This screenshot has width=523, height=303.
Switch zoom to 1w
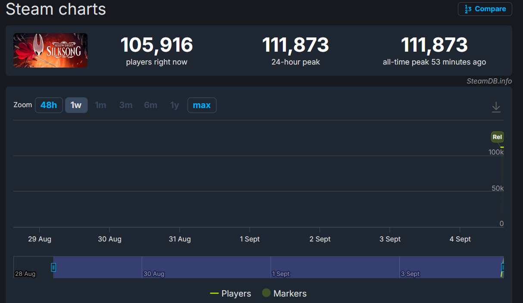pyautogui.click(x=76, y=105)
